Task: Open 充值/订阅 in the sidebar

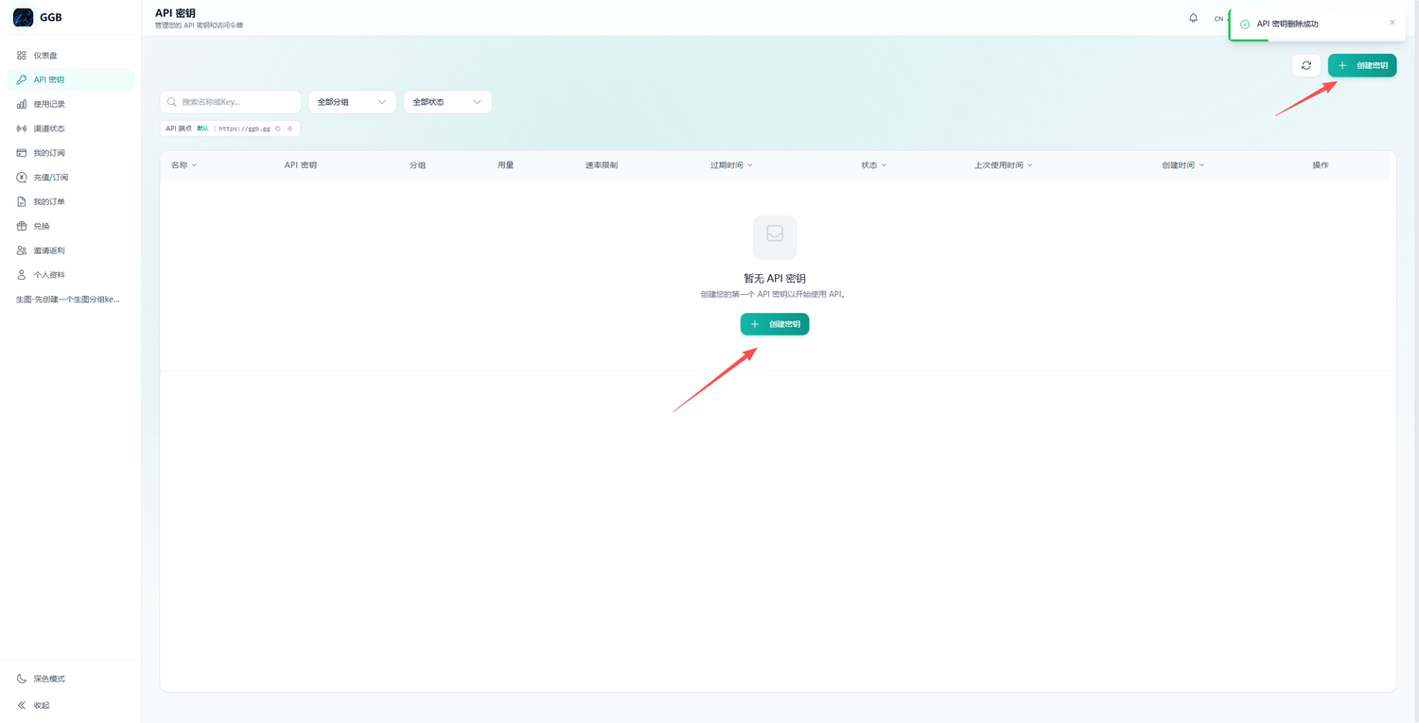Action: (70, 178)
